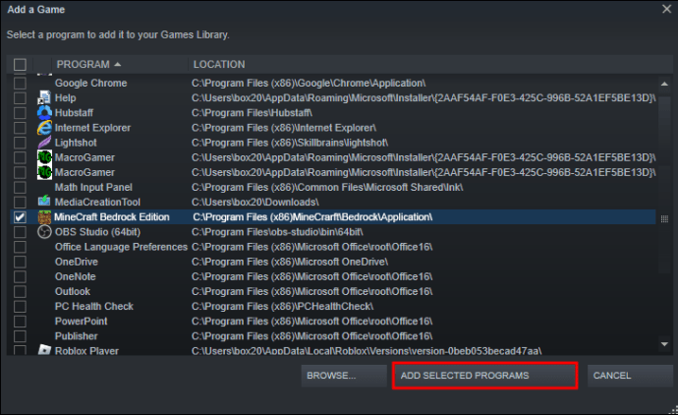The image size is (678, 415).
Task: Check the Lightshot checkbox
Action: pos(20,143)
